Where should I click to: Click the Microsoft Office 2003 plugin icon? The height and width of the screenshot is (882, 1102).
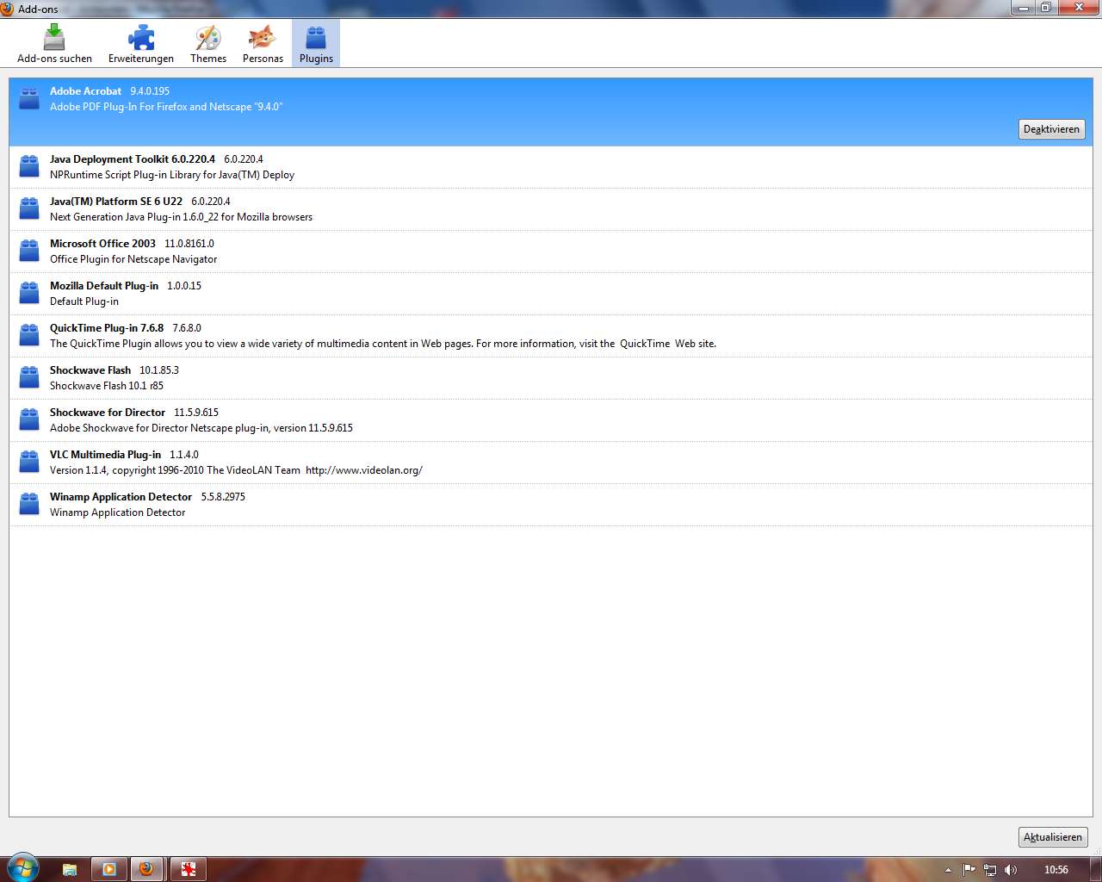[29, 251]
